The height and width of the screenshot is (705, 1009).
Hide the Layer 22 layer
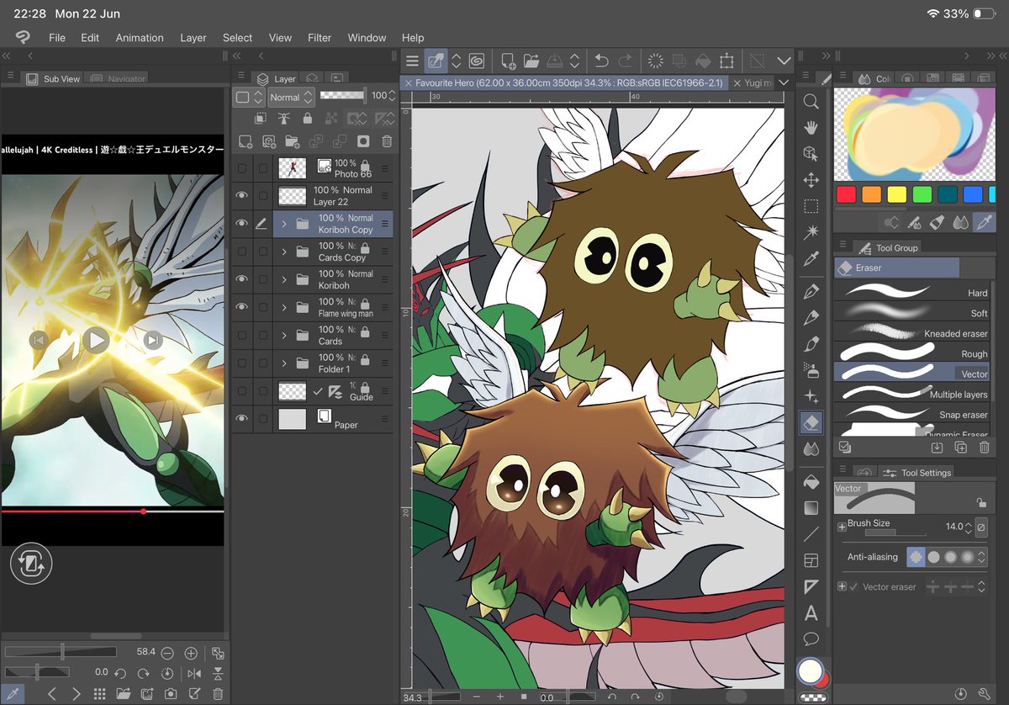point(242,195)
